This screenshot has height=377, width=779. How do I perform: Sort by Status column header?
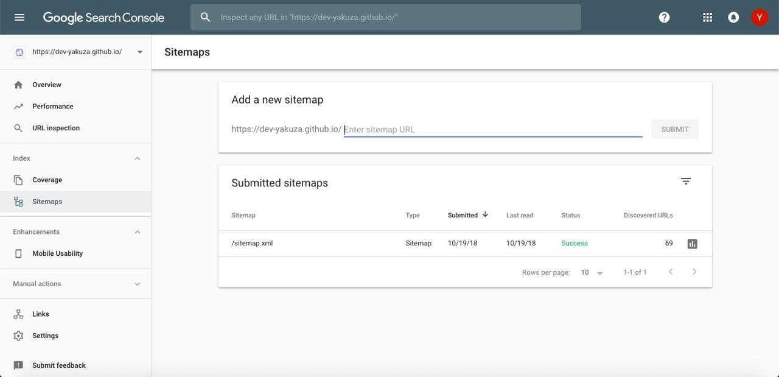(x=571, y=215)
